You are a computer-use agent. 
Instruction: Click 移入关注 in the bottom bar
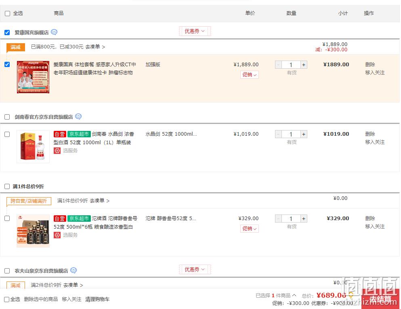[x=71, y=299]
